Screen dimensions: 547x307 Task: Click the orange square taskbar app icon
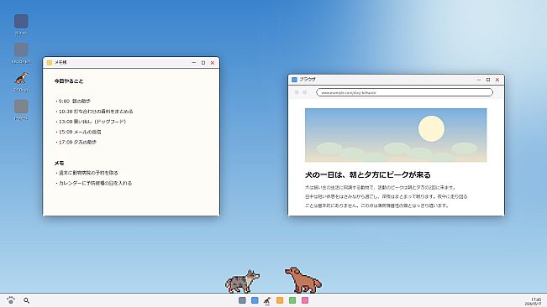(280, 300)
